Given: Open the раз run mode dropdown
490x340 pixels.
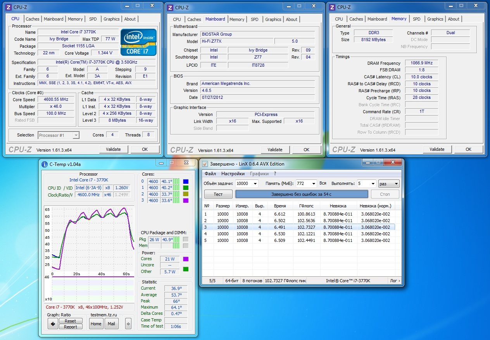Looking at the screenshot, I should [x=396, y=184].
